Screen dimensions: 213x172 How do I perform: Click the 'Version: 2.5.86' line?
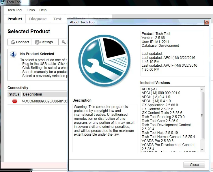(153, 38)
